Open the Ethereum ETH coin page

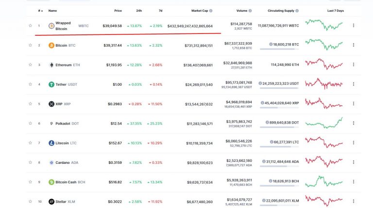click(68, 65)
